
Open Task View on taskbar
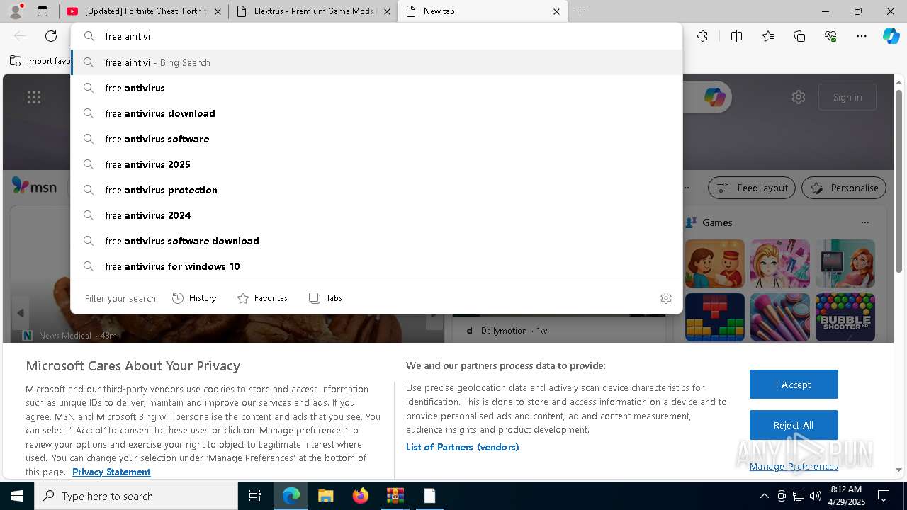pos(255,496)
